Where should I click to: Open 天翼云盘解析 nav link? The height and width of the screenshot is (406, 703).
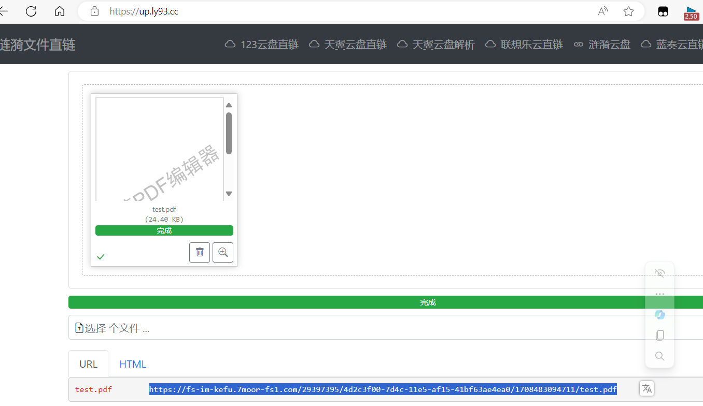click(436, 45)
